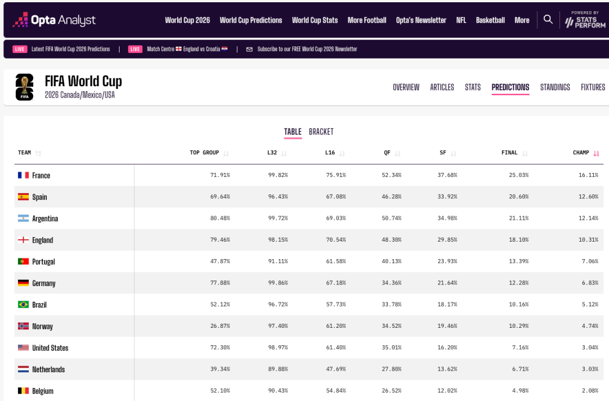Click the LIVE badge beside Match Centre
This screenshot has height=401, width=609.
(135, 49)
